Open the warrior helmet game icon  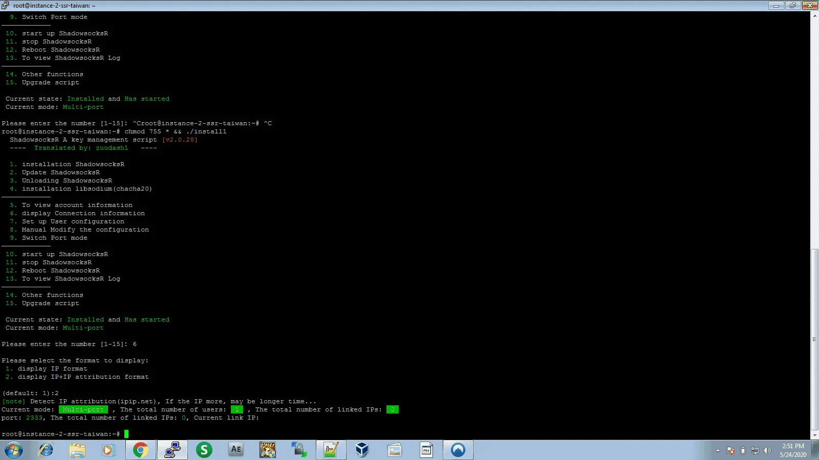click(x=268, y=450)
